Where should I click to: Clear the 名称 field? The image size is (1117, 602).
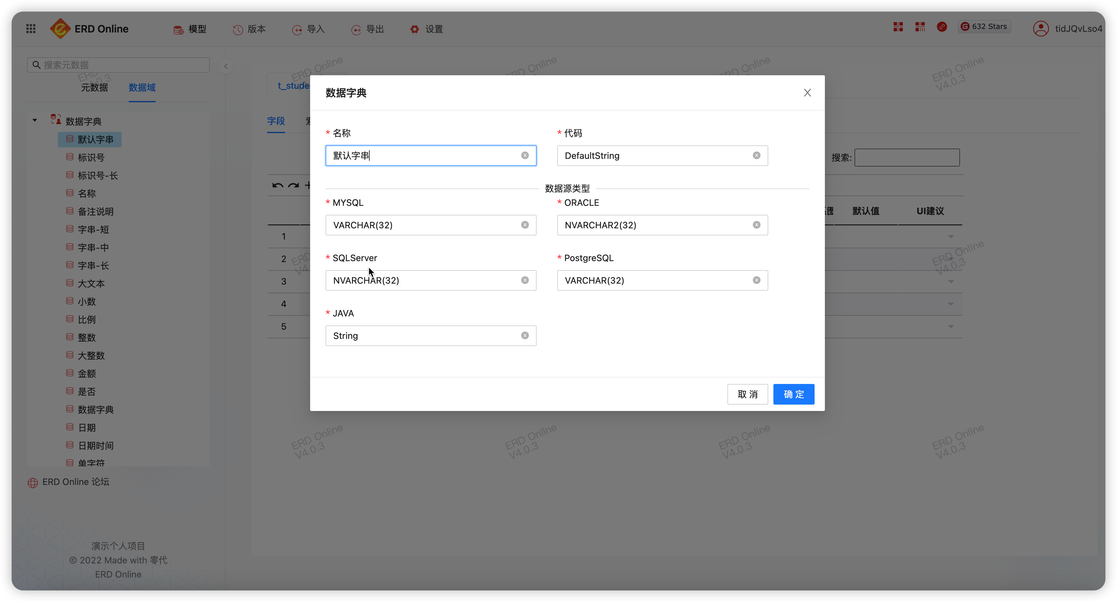(x=525, y=156)
